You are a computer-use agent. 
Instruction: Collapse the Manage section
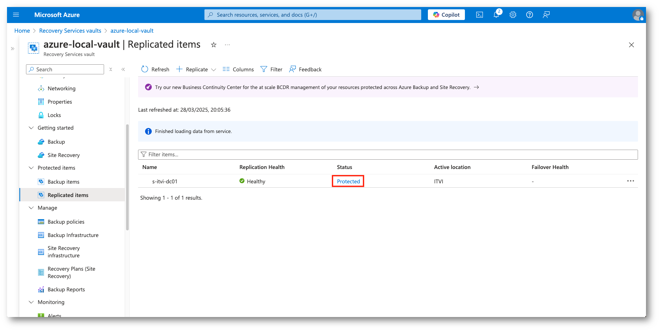coord(31,208)
